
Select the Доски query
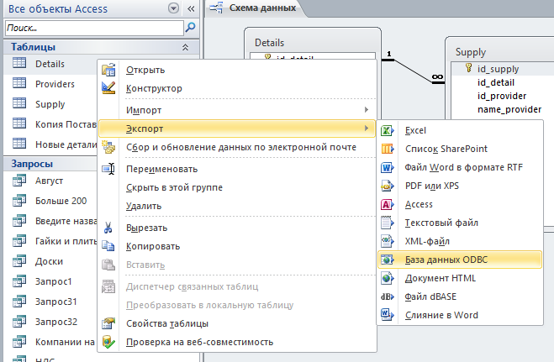pos(50,261)
